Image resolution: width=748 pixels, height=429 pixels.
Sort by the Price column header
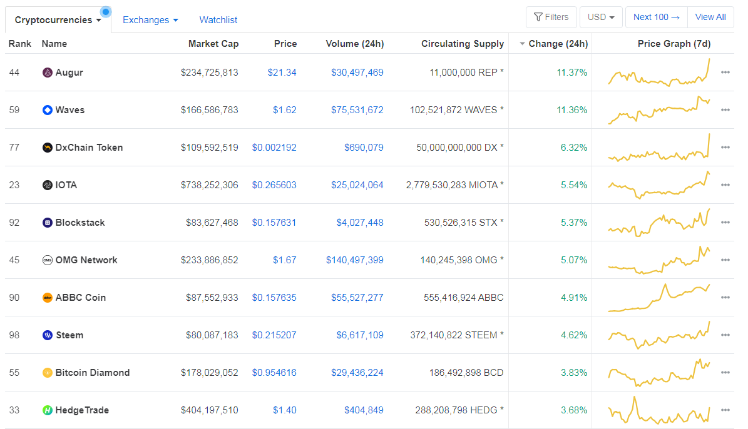coord(285,44)
